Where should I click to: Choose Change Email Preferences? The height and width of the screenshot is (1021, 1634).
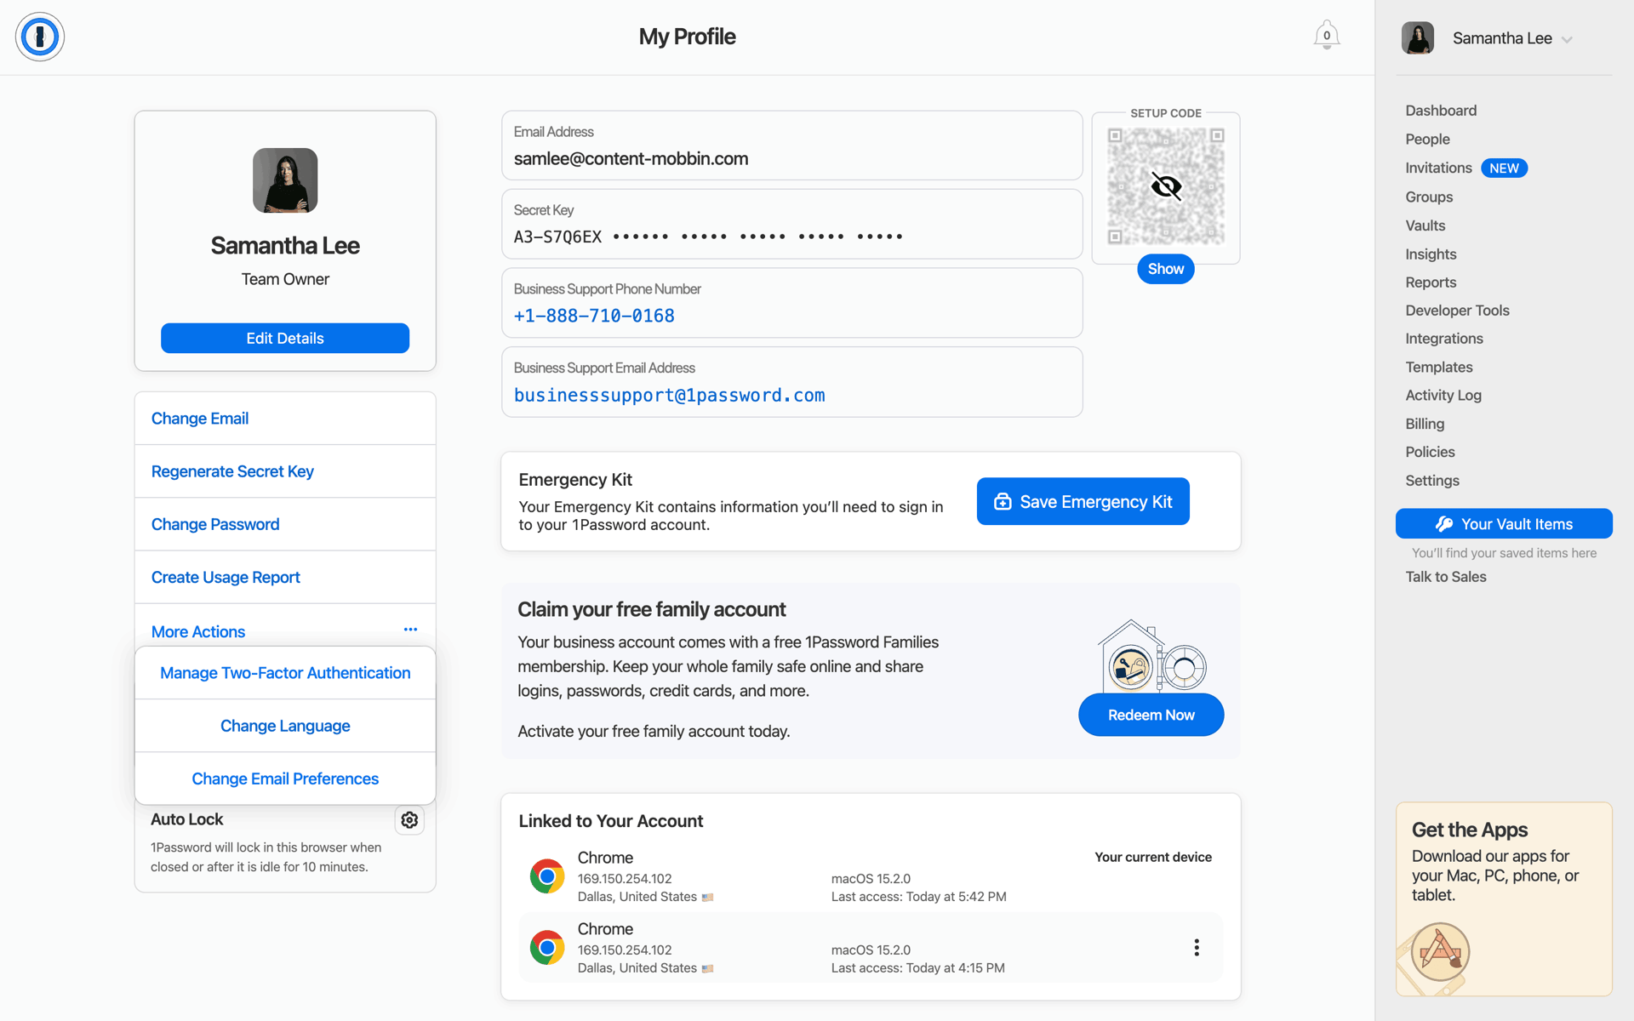(285, 779)
